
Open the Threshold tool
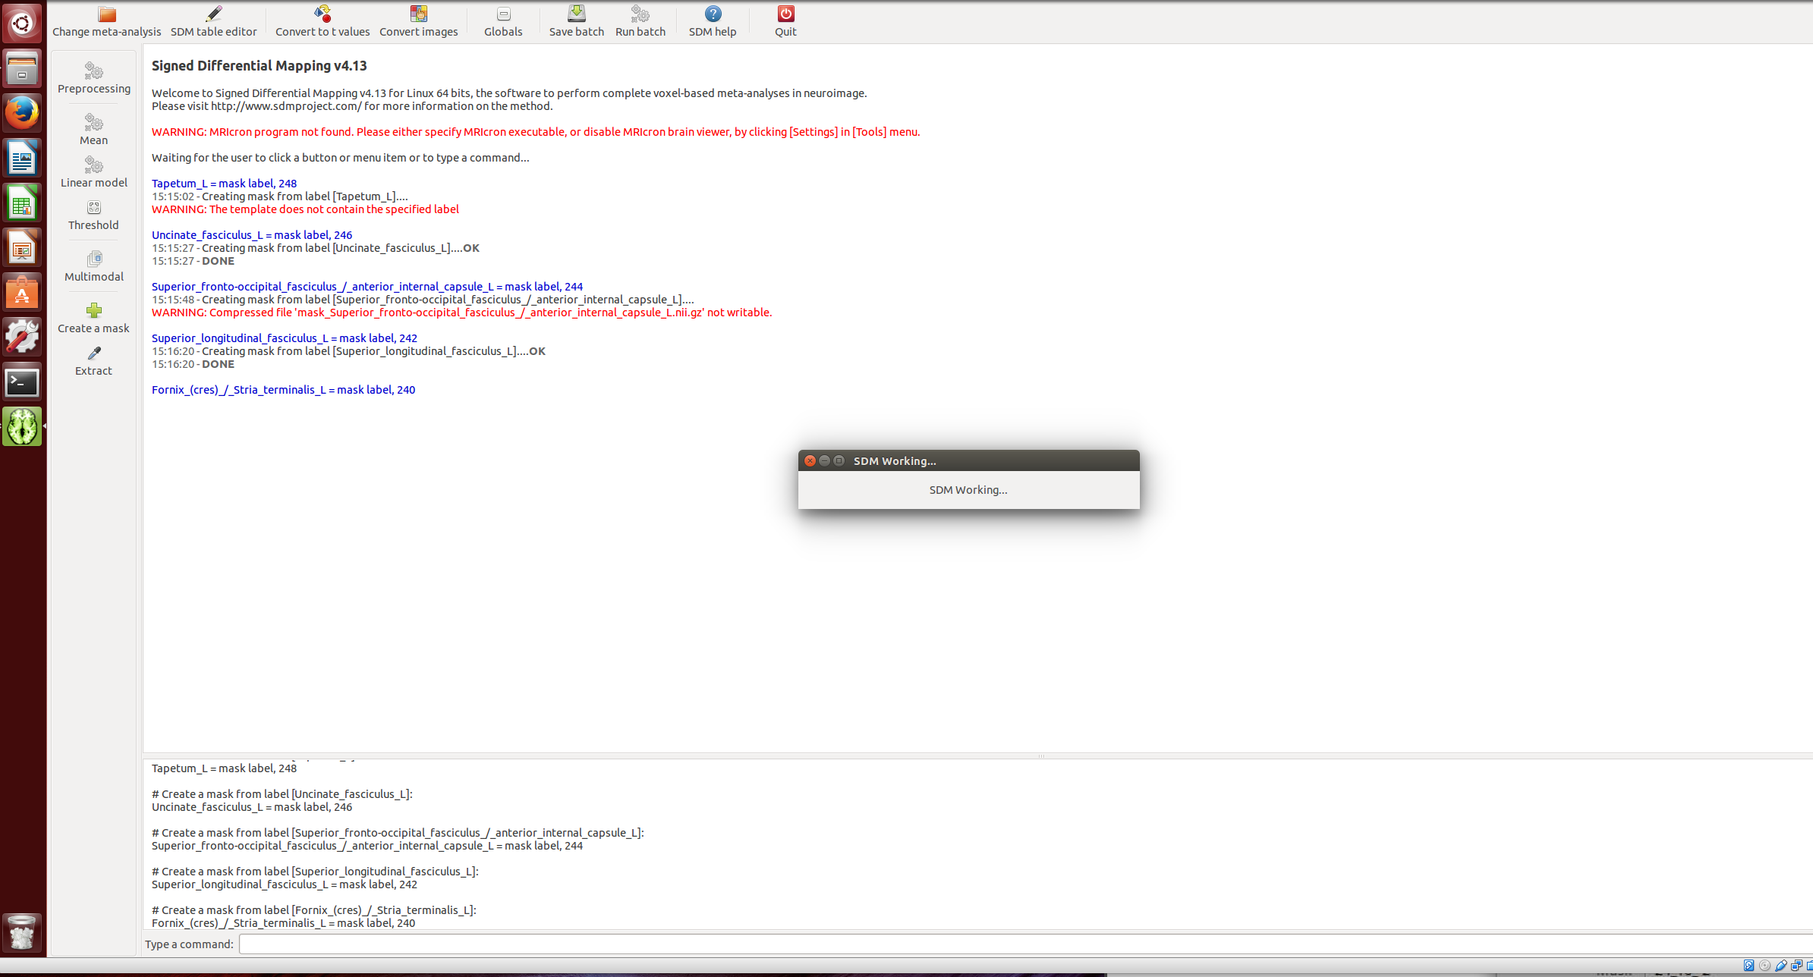point(94,215)
